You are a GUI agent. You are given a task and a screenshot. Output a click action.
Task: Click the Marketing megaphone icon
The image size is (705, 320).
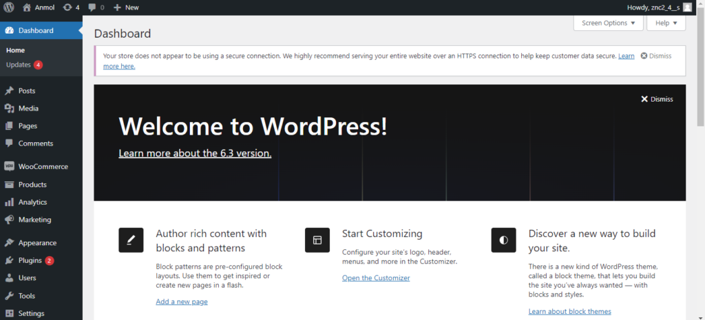click(9, 220)
